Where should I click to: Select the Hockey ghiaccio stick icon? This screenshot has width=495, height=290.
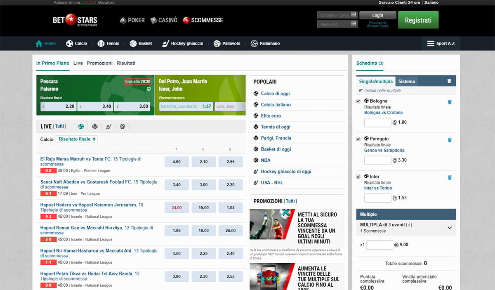coord(165,43)
